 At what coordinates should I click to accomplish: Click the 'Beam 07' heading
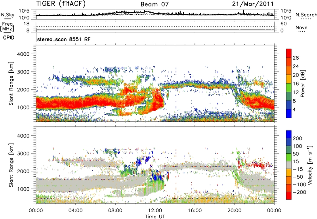pyautogui.click(x=155, y=4)
